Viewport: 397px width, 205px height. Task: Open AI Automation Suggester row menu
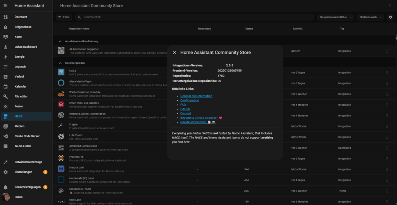(387, 51)
